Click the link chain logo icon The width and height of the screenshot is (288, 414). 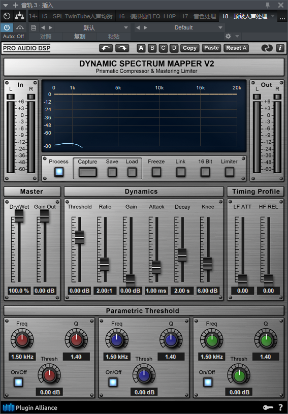point(267,48)
